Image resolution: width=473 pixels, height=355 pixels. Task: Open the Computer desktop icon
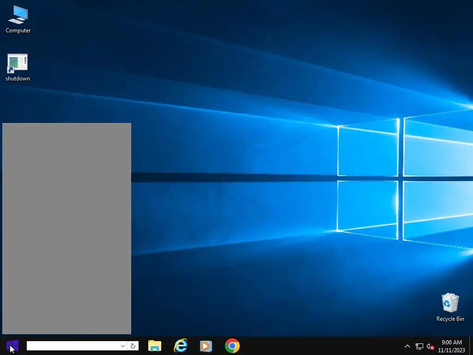18,19
